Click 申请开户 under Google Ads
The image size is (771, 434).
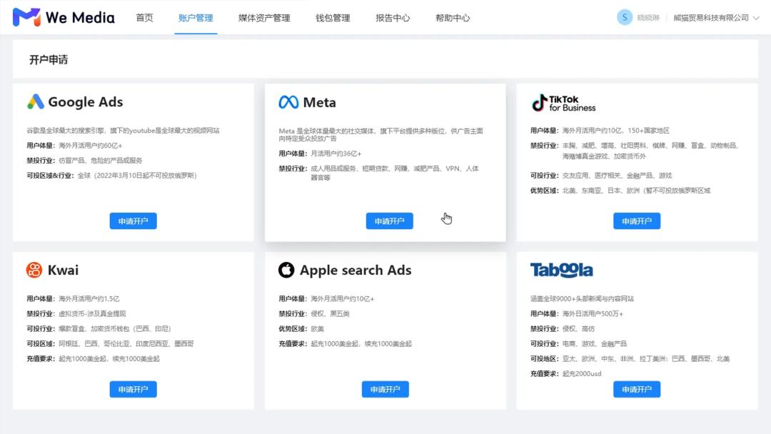[133, 221]
